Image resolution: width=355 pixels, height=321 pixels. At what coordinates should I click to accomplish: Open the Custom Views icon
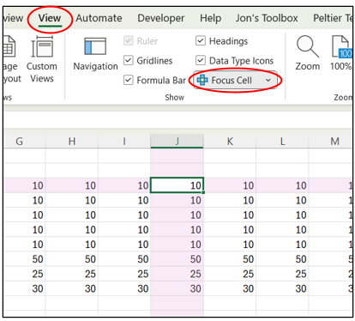pos(42,46)
